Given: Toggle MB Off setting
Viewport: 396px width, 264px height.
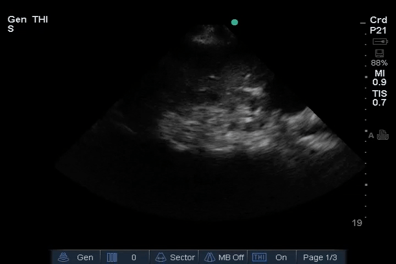Looking at the screenshot, I should pos(231,257).
